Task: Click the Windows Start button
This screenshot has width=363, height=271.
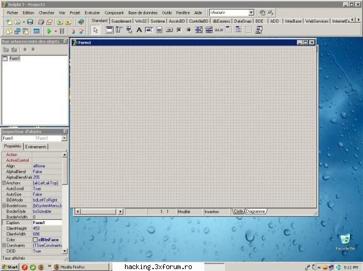Action: point(10,267)
